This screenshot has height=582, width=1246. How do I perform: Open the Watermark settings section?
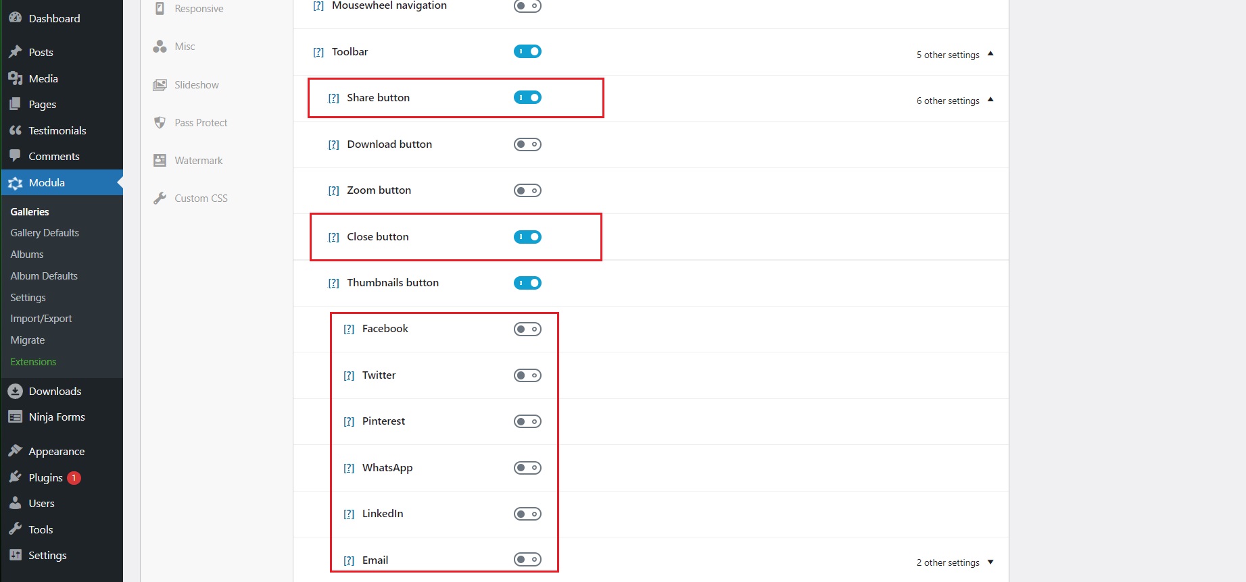pos(199,160)
